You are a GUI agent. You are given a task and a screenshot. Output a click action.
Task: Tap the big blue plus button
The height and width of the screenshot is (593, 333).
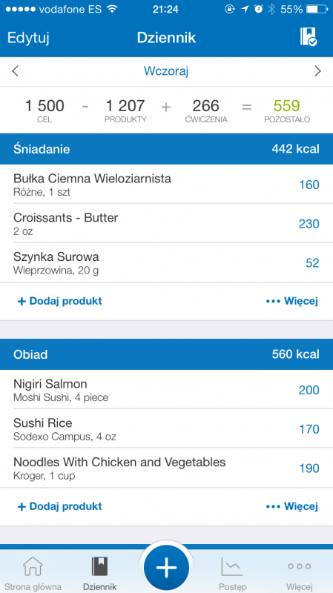166,567
